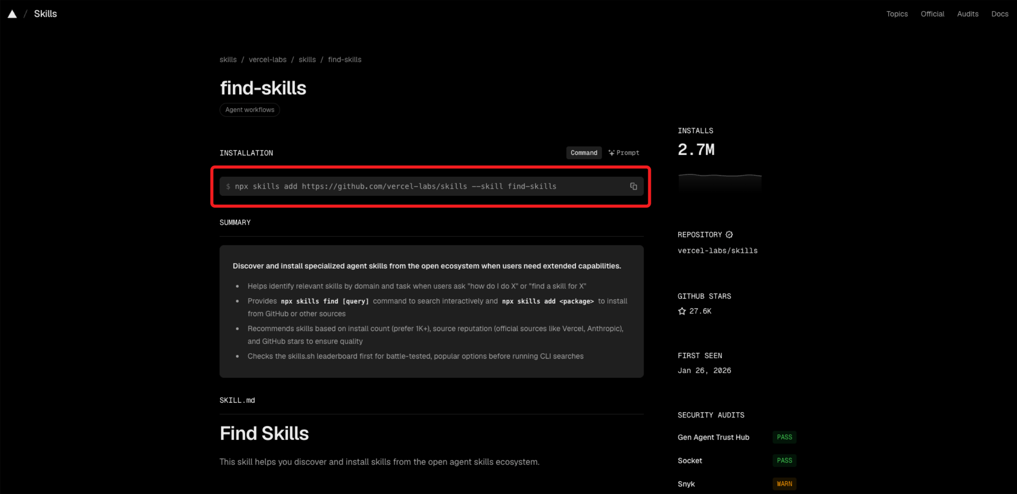Click the GITHUB STARS label
This screenshot has height=494, width=1017.
pos(704,296)
